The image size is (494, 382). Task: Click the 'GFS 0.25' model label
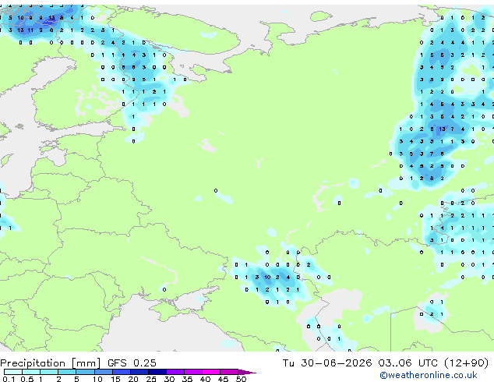[x=132, y=363]
